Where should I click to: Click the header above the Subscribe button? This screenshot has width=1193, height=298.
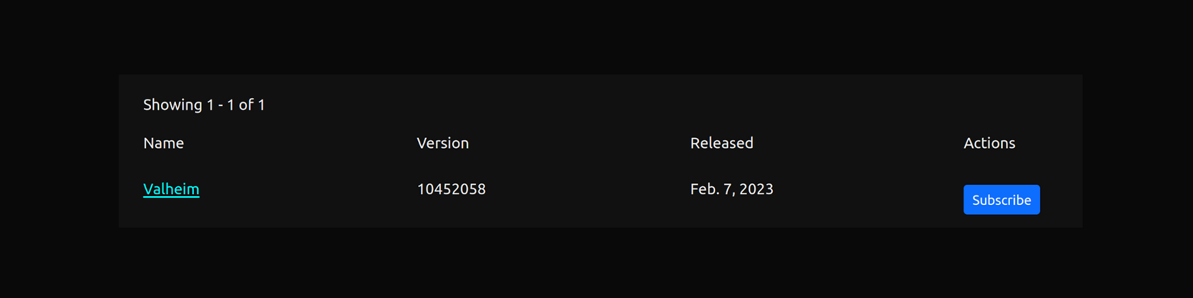point(989,143)
